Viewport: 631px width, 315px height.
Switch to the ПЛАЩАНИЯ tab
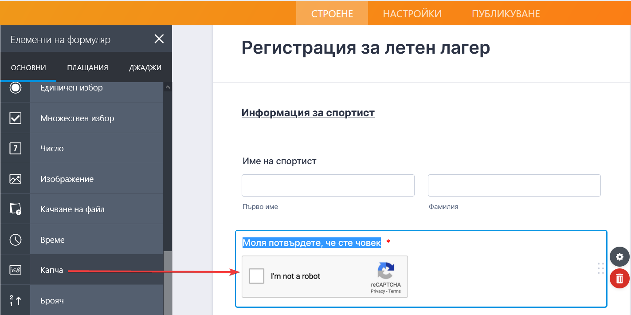click(x=87, y=68)
